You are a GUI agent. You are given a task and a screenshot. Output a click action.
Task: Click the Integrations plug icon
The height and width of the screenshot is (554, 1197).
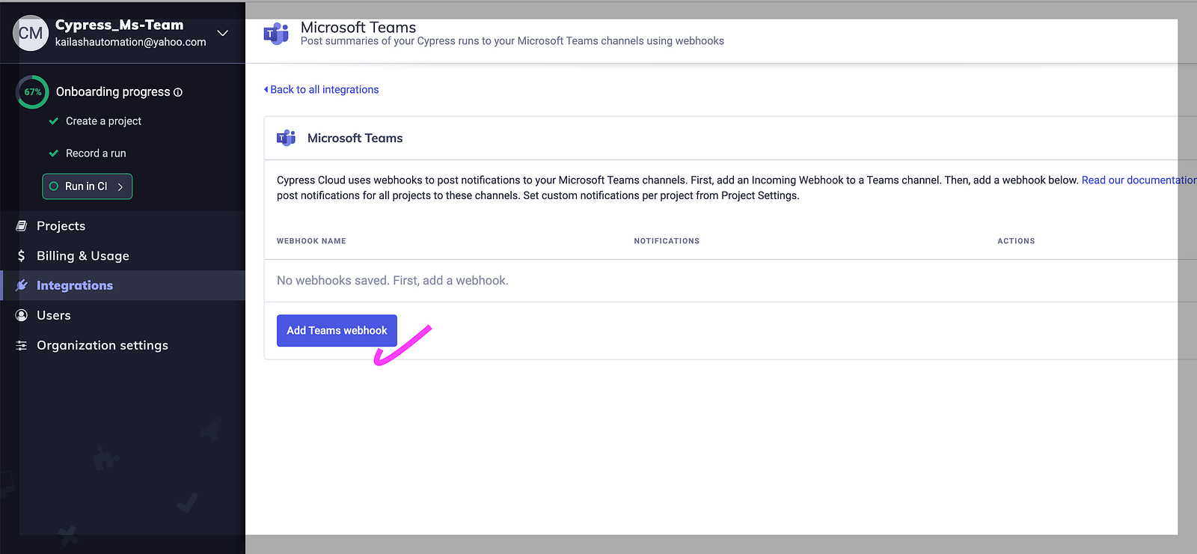[x=22, y=285]
